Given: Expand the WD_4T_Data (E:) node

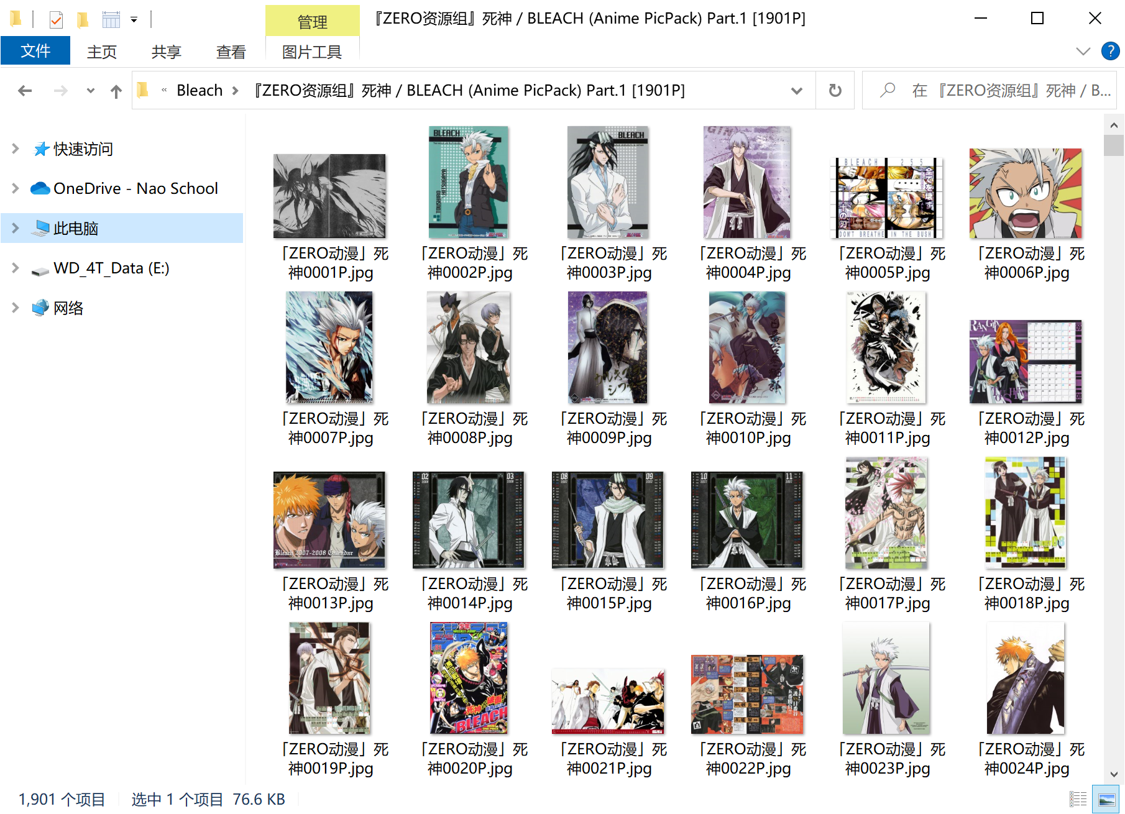Looking at the screenshot, I should pyautogui.click(x=16, y=268).
